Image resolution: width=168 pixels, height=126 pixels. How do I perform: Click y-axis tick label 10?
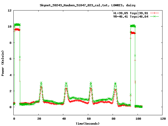point(9,27)
